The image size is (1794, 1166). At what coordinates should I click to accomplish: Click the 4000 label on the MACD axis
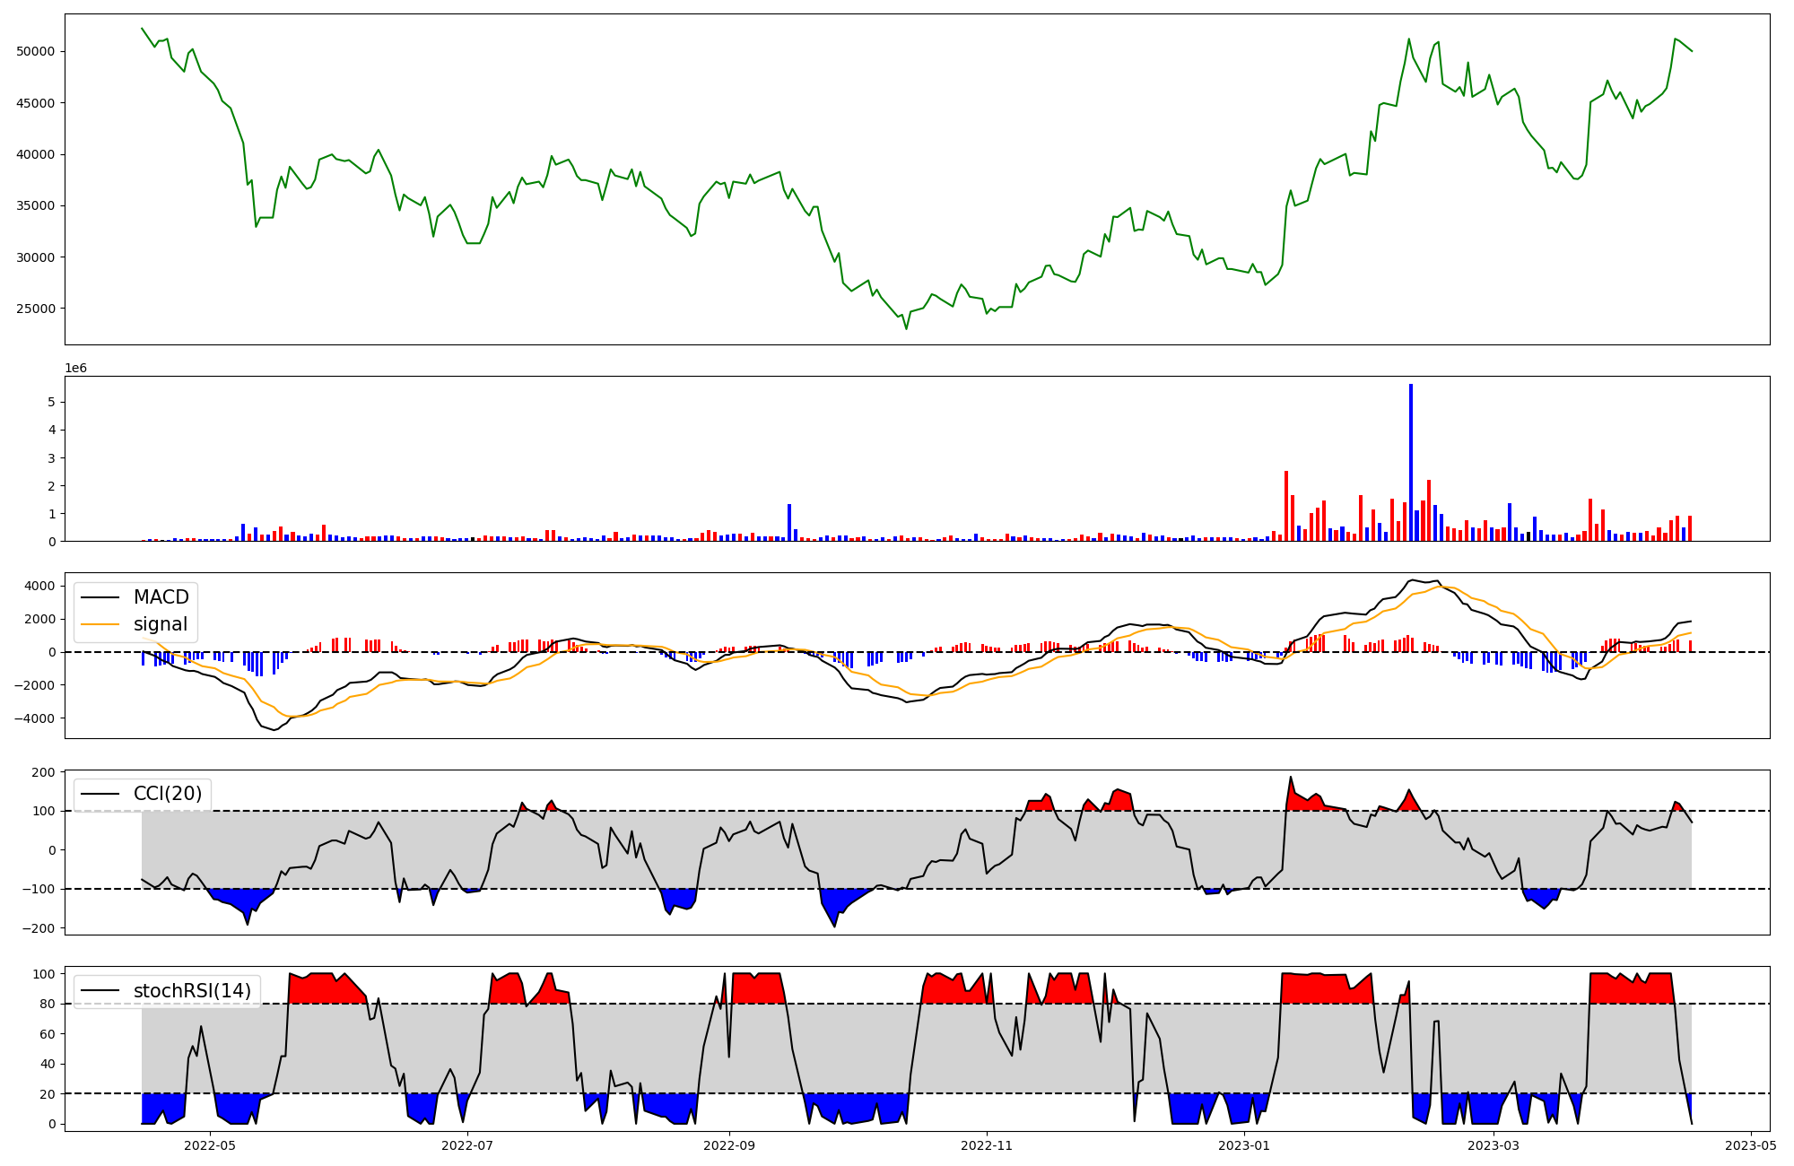[x=39, y=586]
